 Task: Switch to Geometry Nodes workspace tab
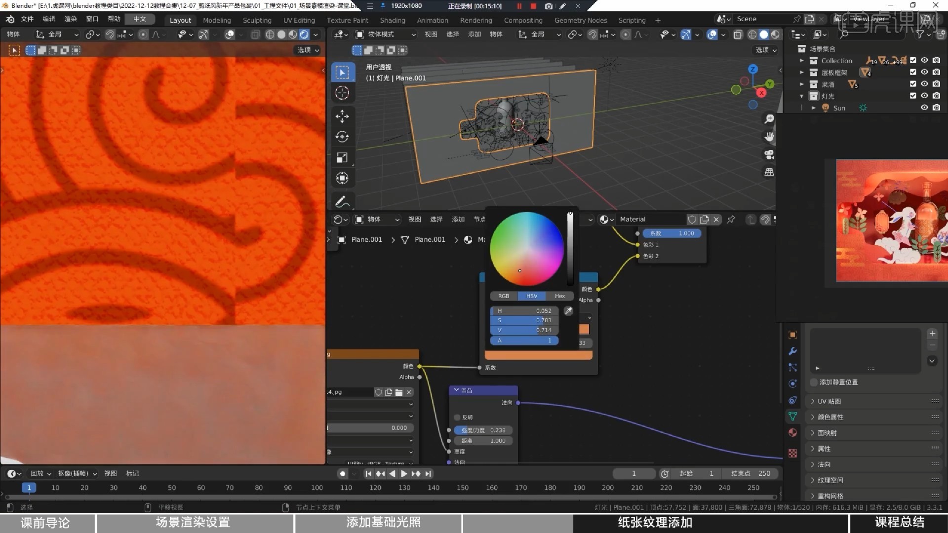[x=581, y=20]
